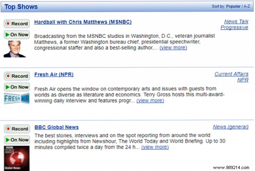
Task: Open the BBC Global News title link
Action: click(56, 127)
